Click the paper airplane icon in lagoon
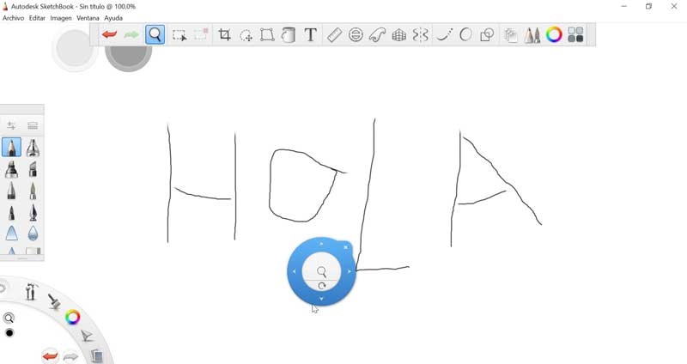 point(87,336)
